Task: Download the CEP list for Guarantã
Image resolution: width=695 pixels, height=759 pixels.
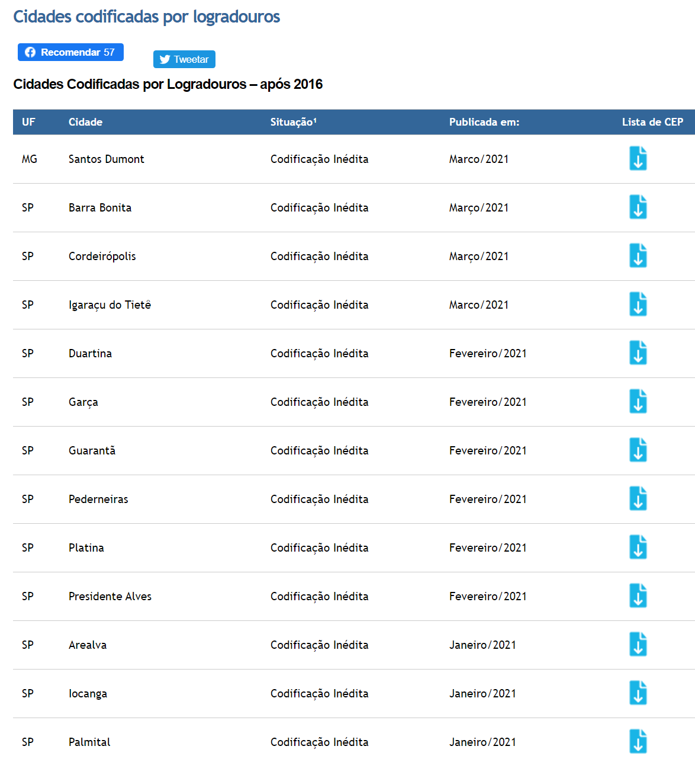Action: [638, 450]
